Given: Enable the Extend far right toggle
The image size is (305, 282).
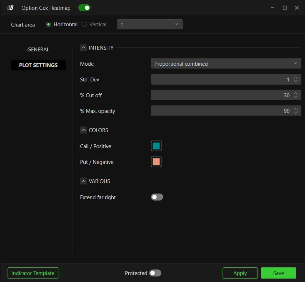Looking at the screenshot, I should click(x=157, y=197).
